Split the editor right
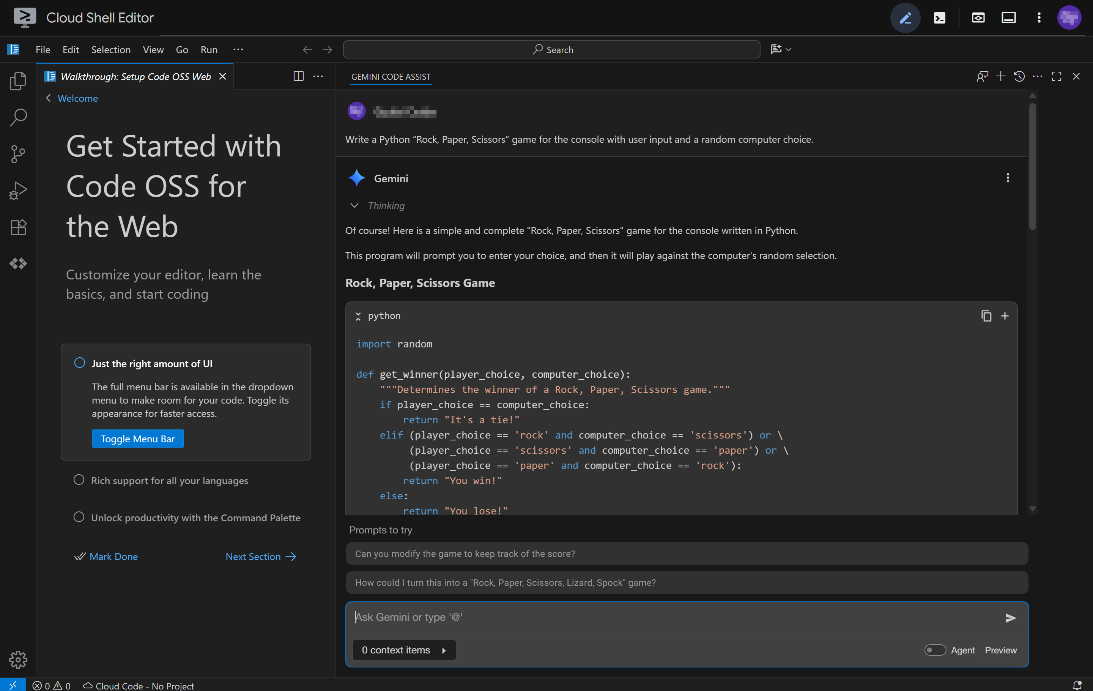Viewport: 1093px width, 691px height. [298, 76]
